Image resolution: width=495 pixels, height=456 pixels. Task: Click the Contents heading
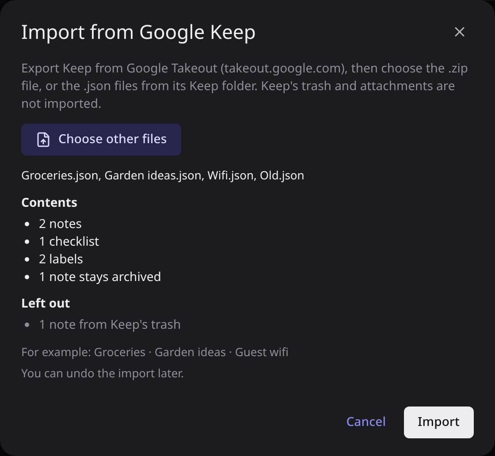coord(49,203)
